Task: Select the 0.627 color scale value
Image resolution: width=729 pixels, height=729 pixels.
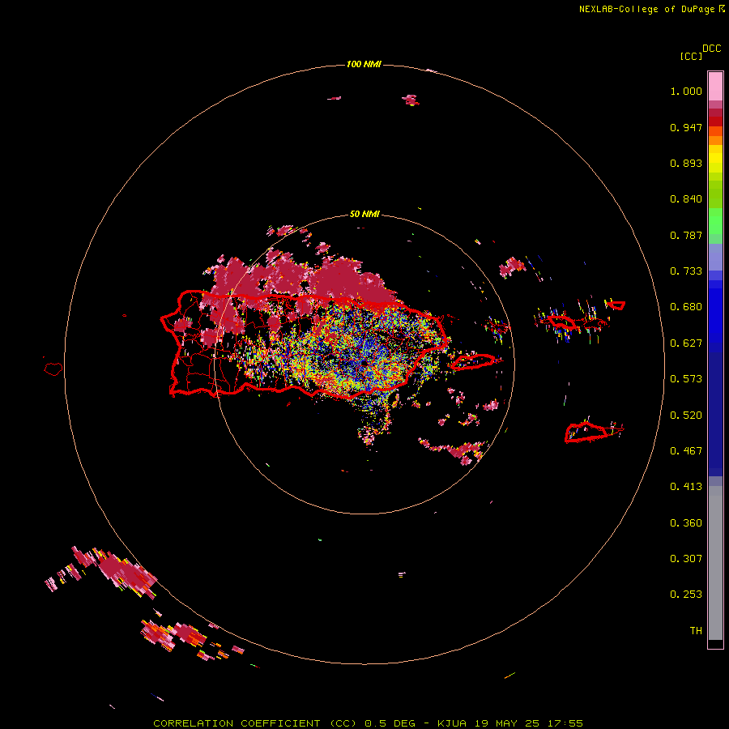Action: click(686, 343)
